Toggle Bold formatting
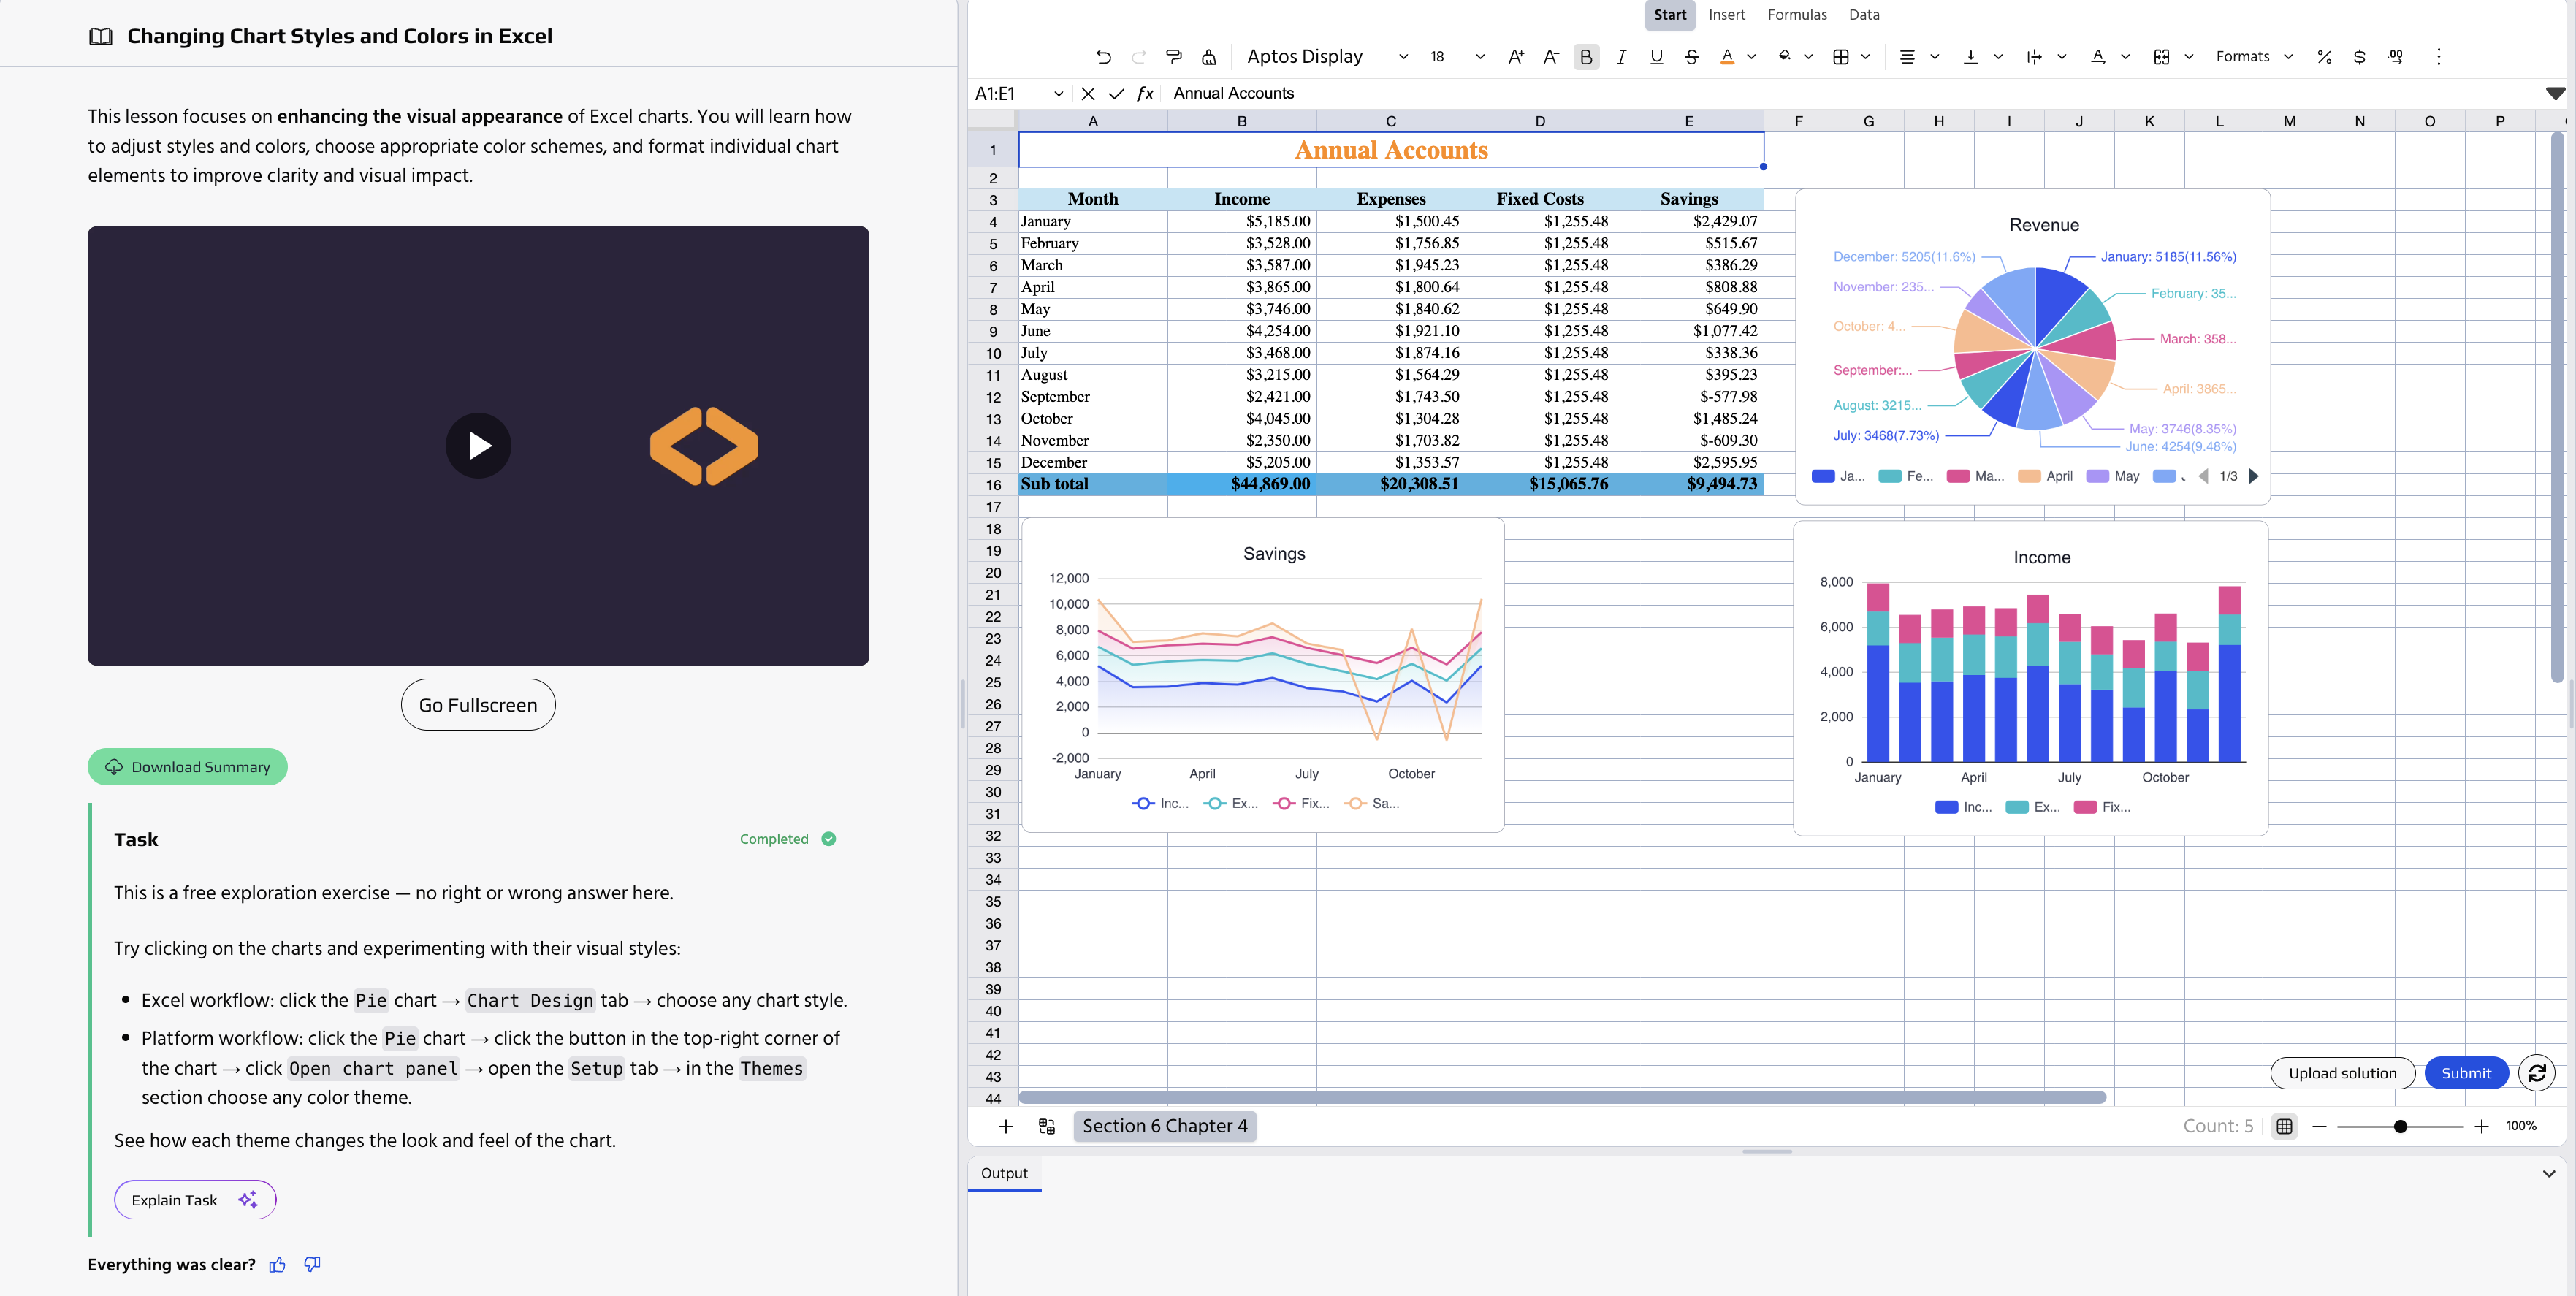Viewport: 2576px width, 1296px height. (1586, 57)
